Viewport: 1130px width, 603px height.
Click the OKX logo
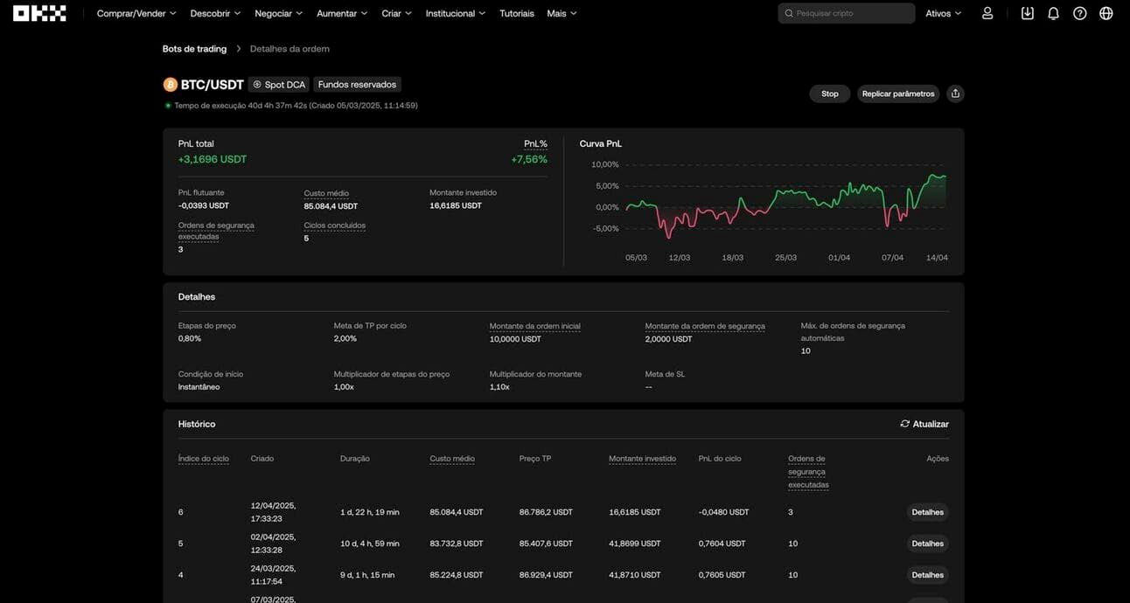(x=39, y=13)
